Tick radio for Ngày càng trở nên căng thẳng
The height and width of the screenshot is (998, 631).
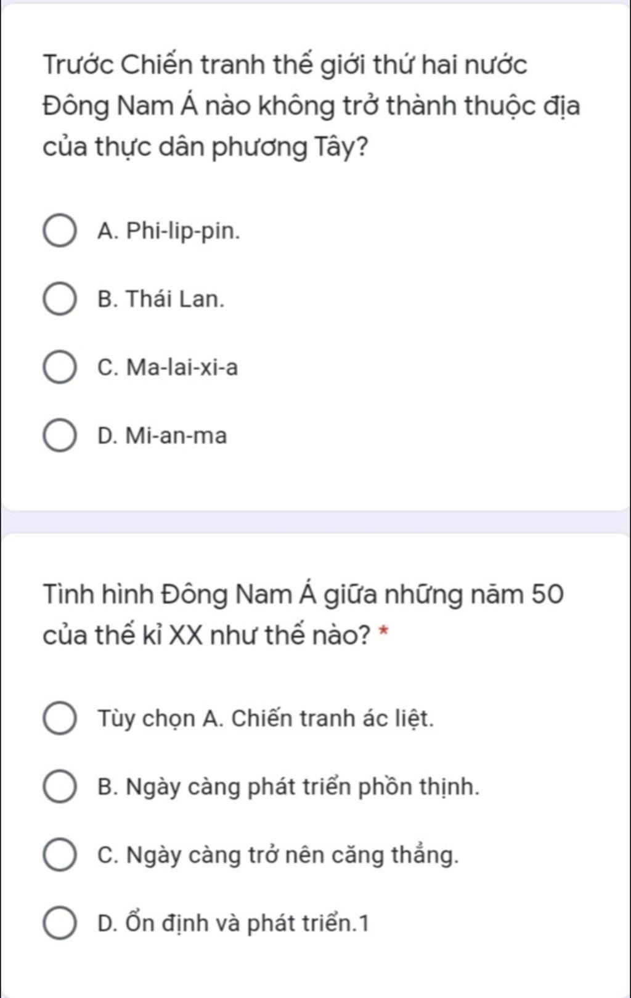(x=60, y=856)
